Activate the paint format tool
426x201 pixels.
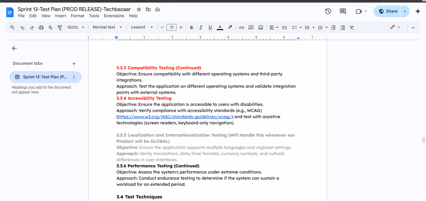[x=60, y=28]
